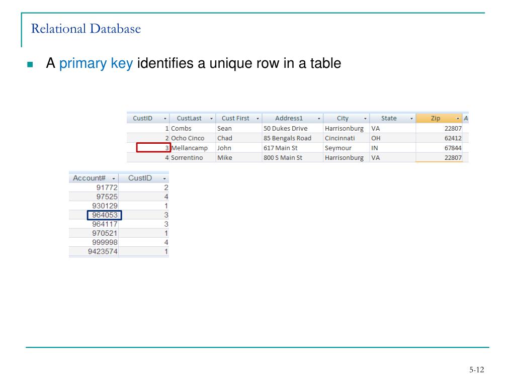Screen dimensions: 515x386
Task: Open the City column dropdown arrow
Action: click(365, 119)
